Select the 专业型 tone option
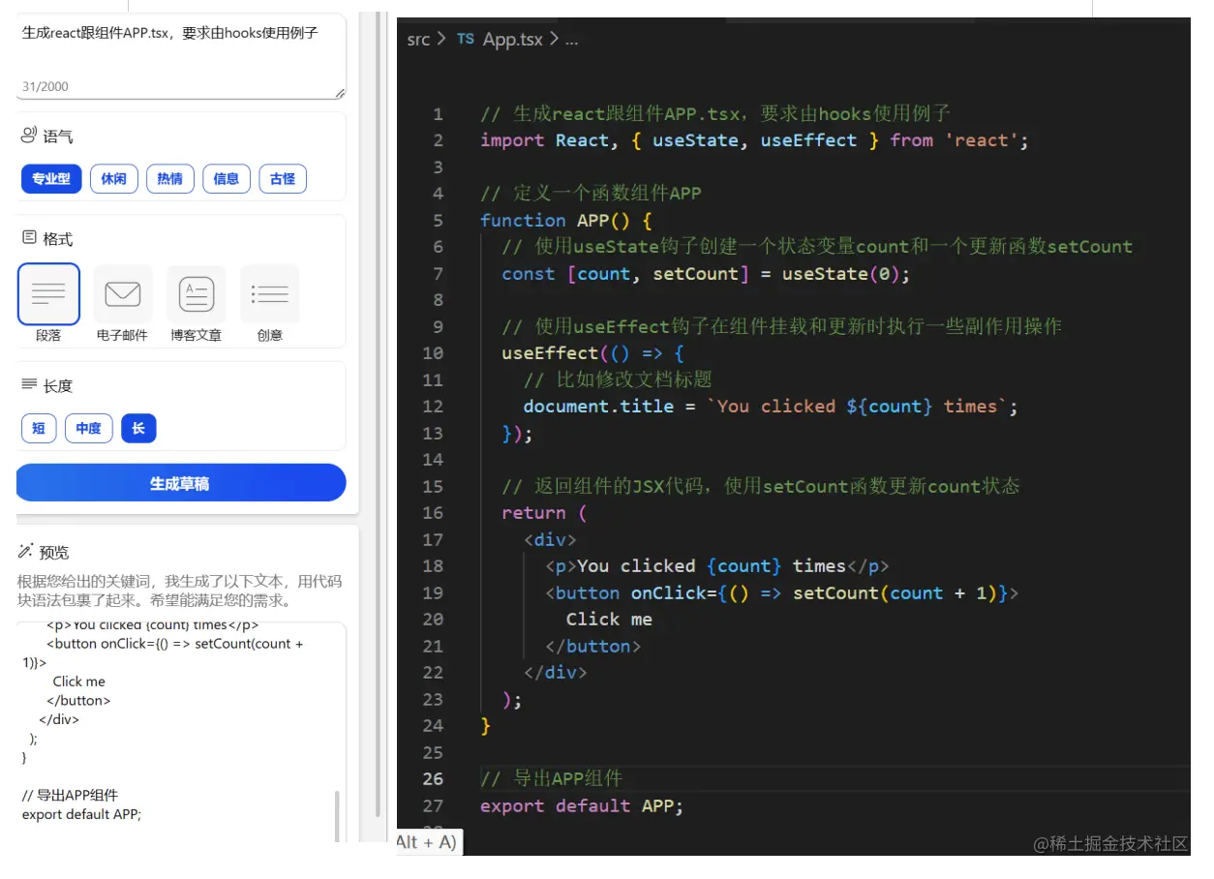Screen dimensions: 1214x879 51,179
